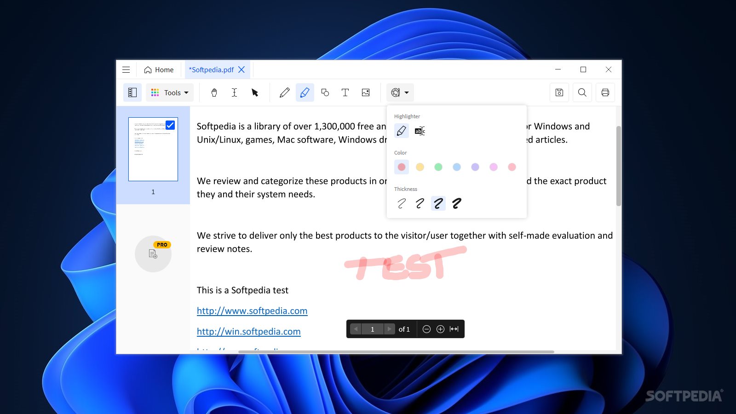
Task: Open the page 1 thumbnail
Action: point(153,149)
